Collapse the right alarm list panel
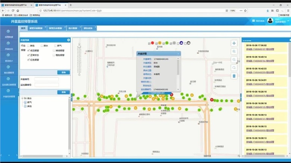The width and height of the screenshot is (291, 163). point(241,96)
